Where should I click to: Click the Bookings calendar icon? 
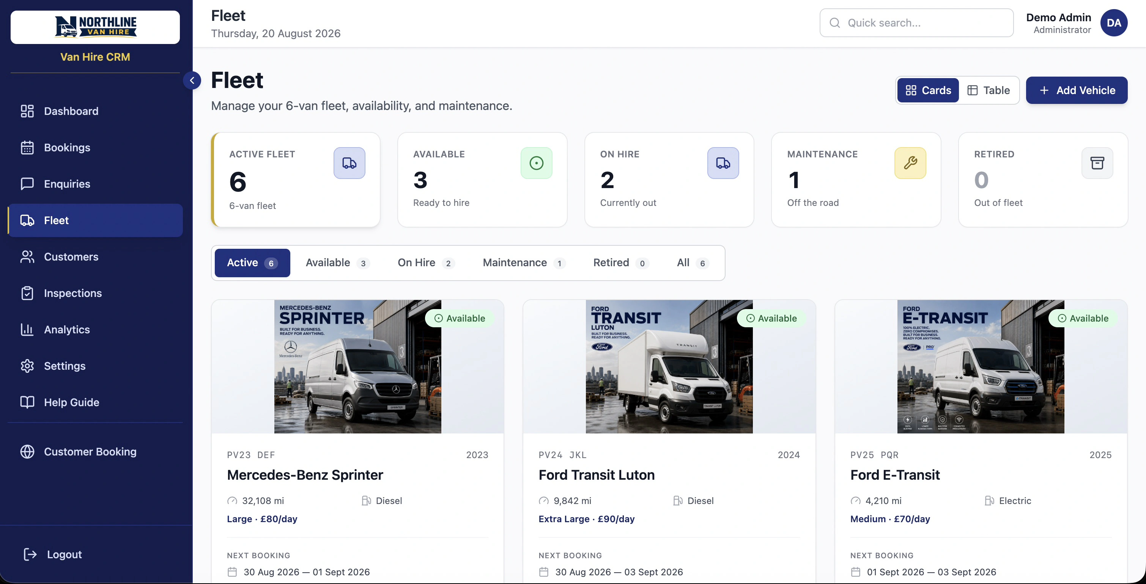pos(27,148)
